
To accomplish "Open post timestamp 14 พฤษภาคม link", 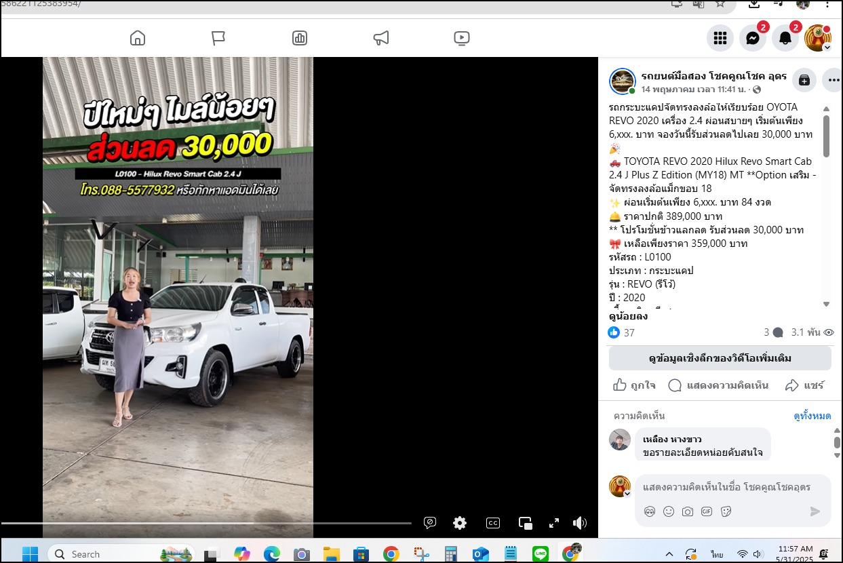I will click(694, 89).
